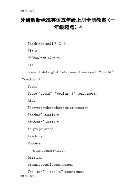This screenshot has width=136, height=192.
Task: Click the NSEBoo9odule7Unit2 line
Action: (44, 58)
